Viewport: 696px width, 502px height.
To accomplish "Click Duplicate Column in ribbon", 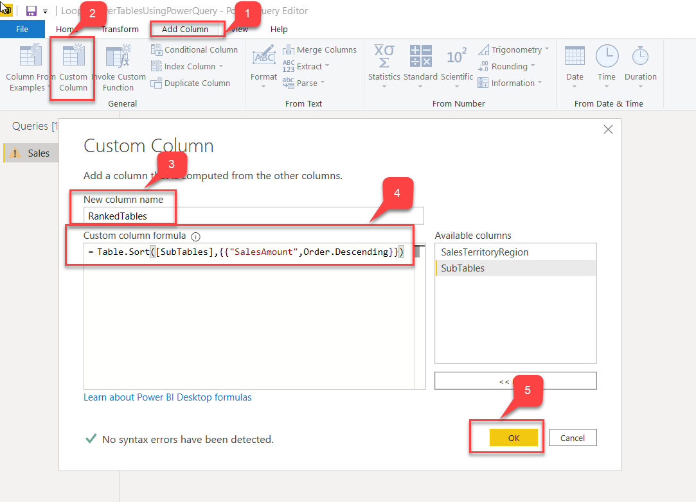I will point(190,83).
